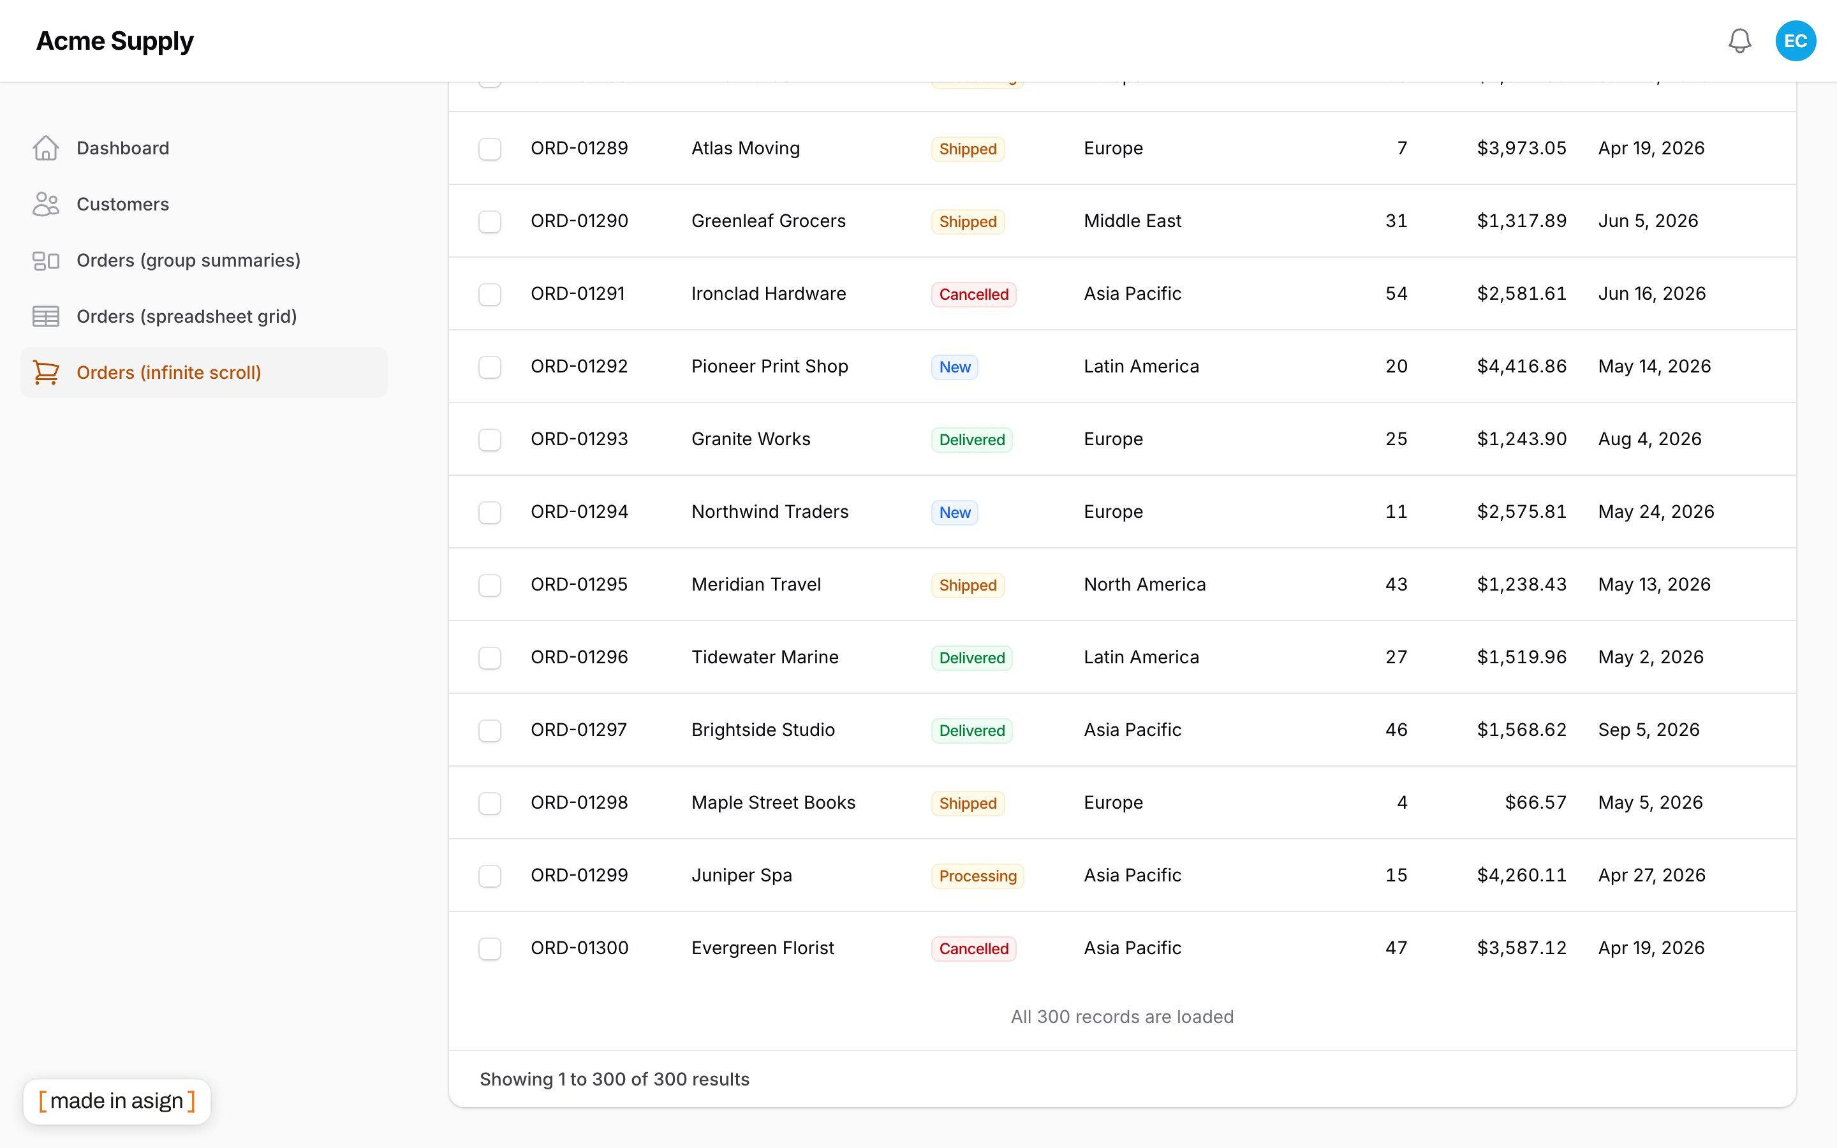Select checkbox for ORD-01290
The image size is (1837, 1148).
[490, 222]
